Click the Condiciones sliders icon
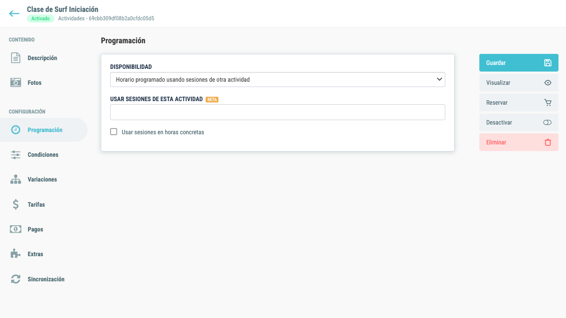This screenshot has height=318, width=566. coord(15,155)
